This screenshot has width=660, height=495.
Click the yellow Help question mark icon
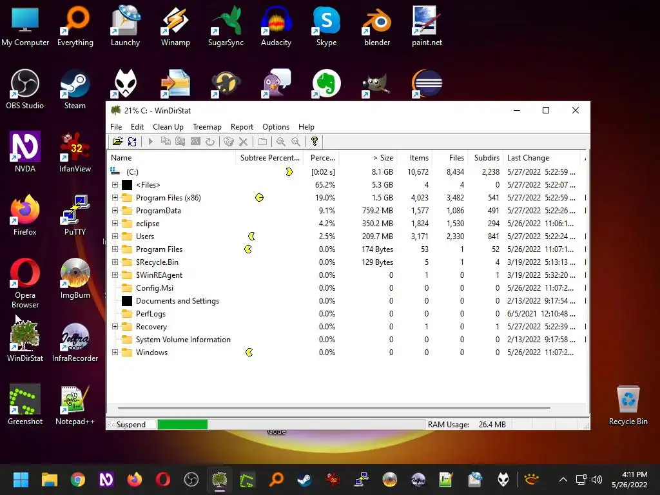(314, 141)
